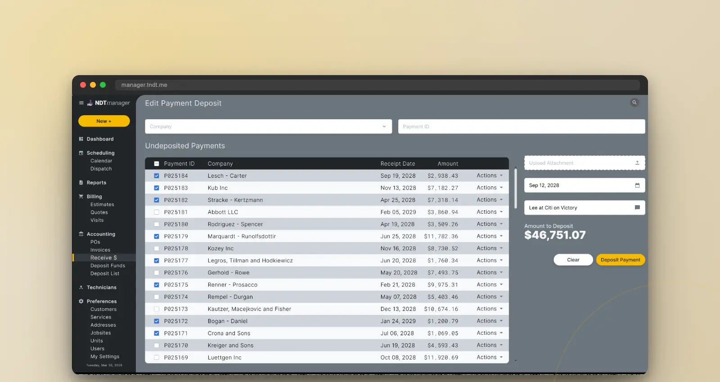The image size is (720, 382).
Task: Uncheck payment P025172 Bogan - Daniel
Action: pyautogui.click(x=157, y=321)
